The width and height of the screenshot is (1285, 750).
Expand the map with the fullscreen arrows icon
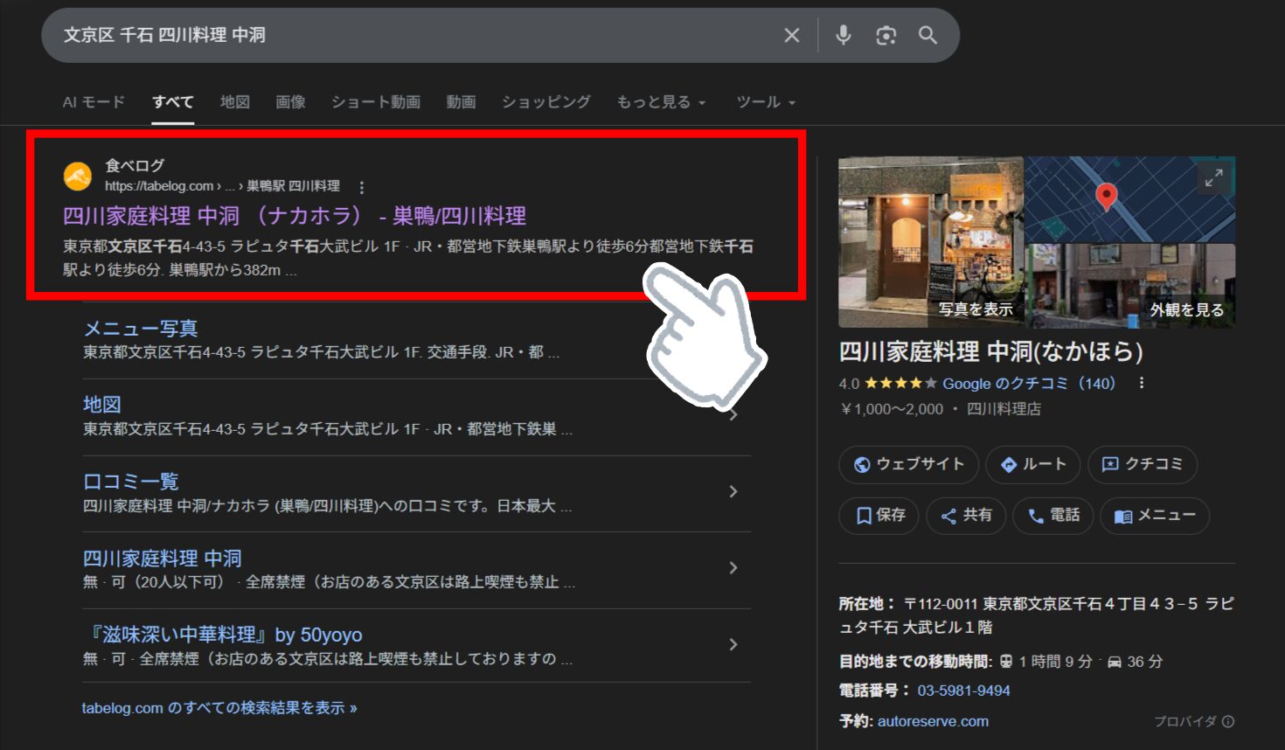point(1212,177)
